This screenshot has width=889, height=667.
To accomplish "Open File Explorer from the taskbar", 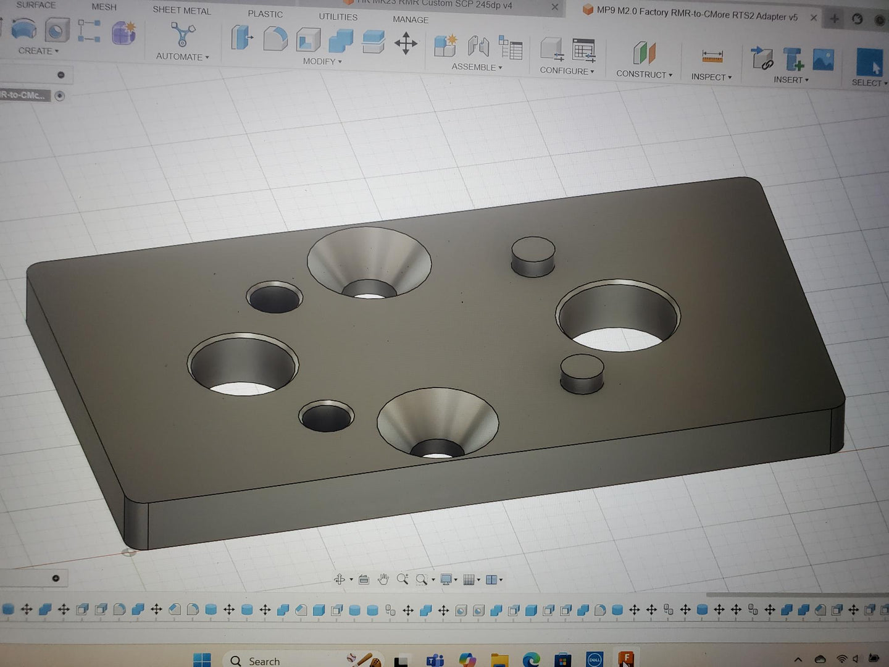I will 499,661.
